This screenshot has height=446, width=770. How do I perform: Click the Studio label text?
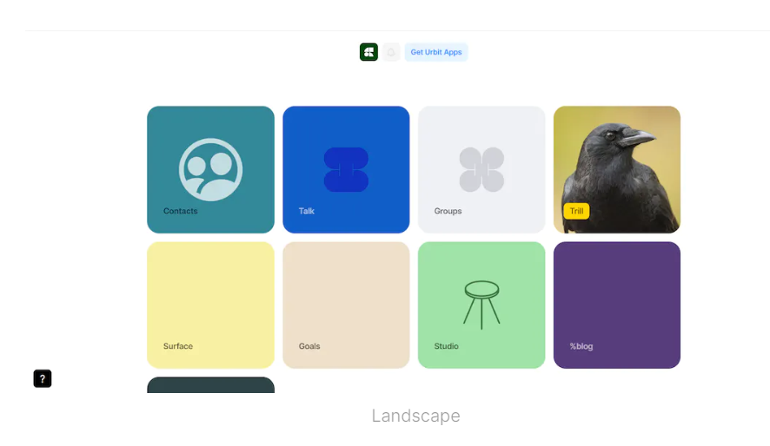[x=446, y=346]
